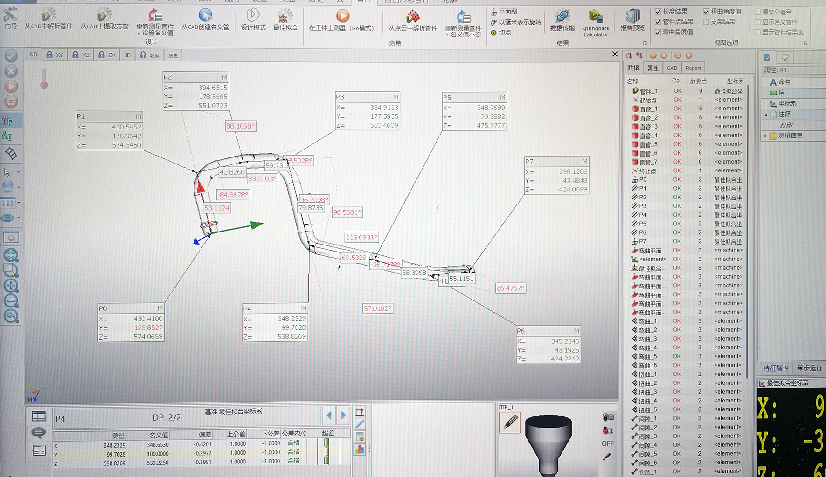Click the 平面图 button

[504, 12]
